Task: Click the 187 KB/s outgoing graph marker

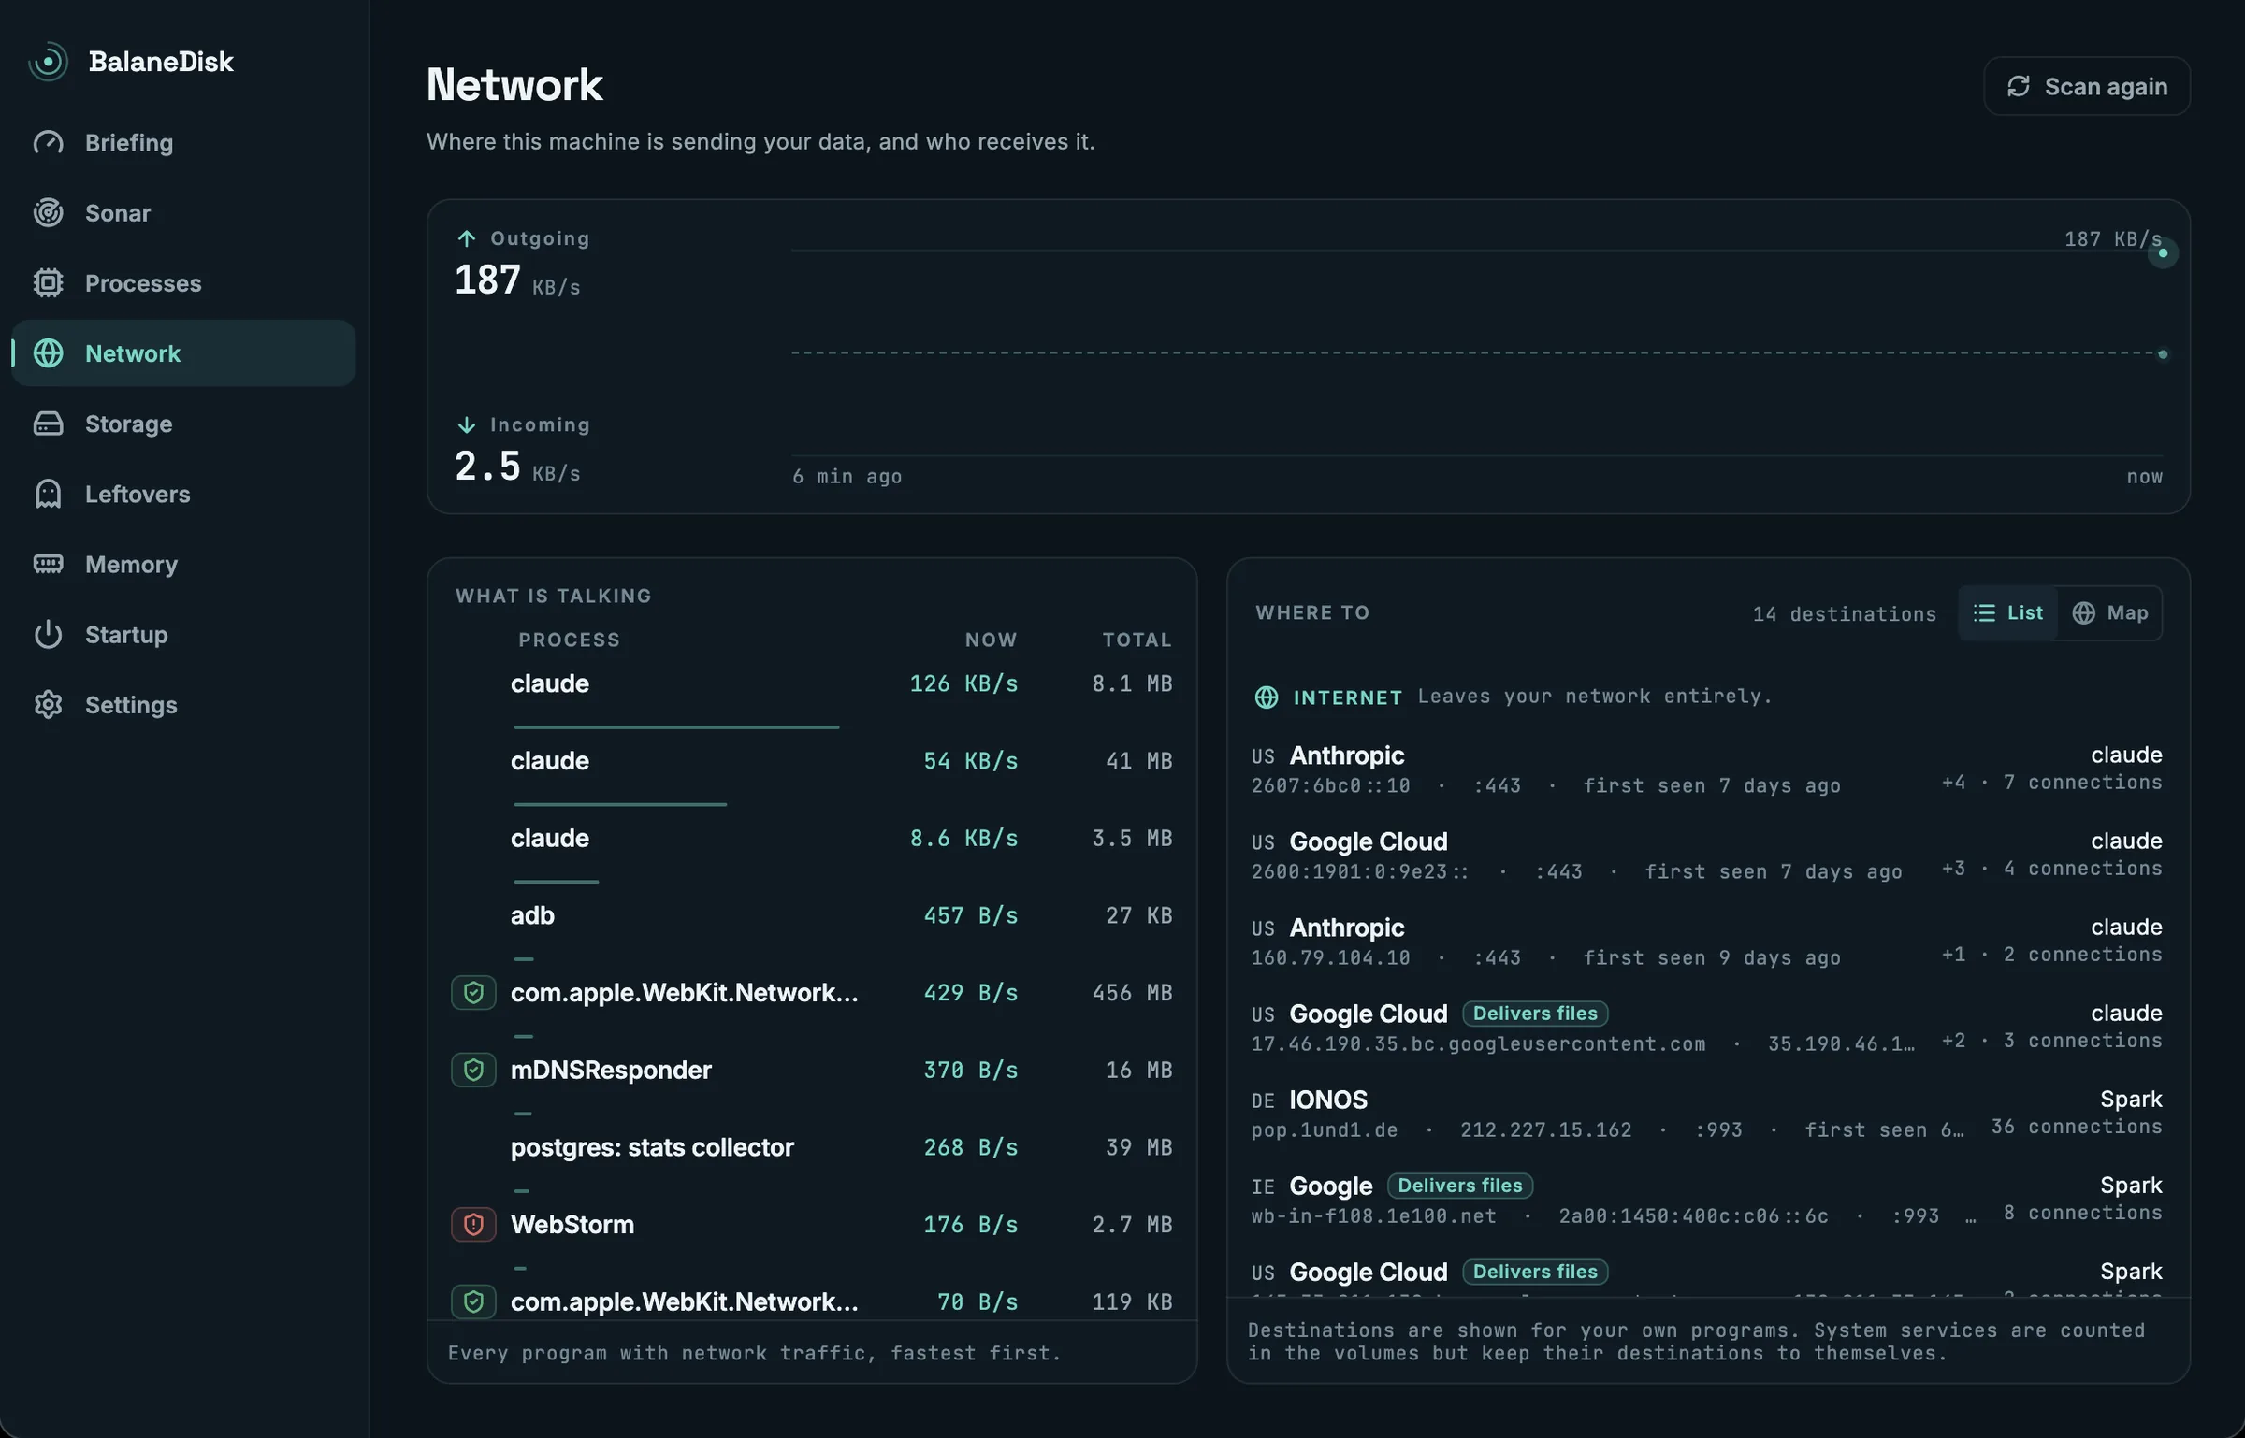Action: coord(2163,252)
